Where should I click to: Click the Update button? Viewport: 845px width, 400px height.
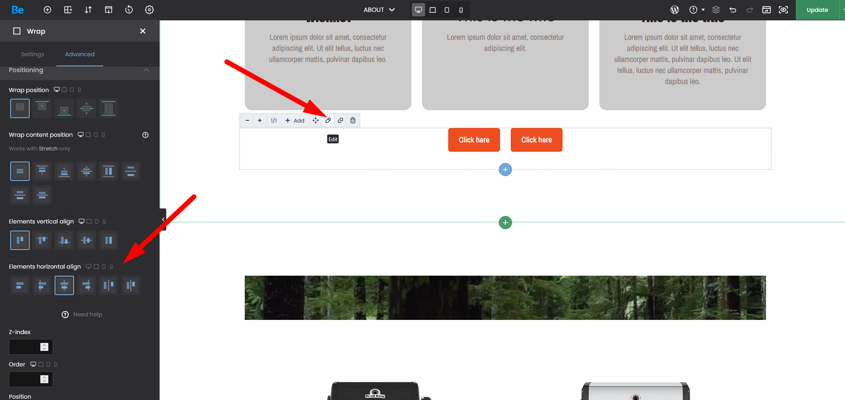tap(818, 10)
